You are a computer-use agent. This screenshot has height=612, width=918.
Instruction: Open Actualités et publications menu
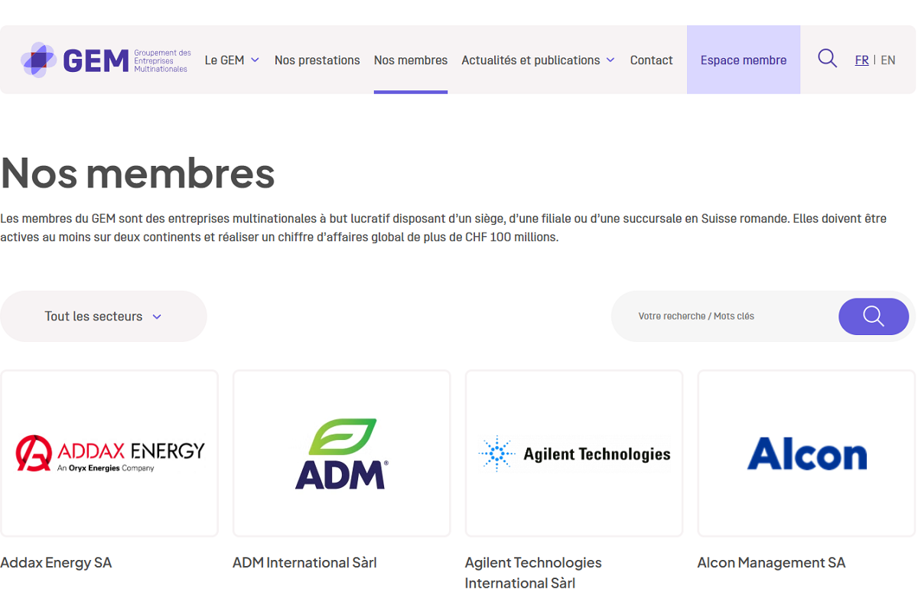point(531,60)
